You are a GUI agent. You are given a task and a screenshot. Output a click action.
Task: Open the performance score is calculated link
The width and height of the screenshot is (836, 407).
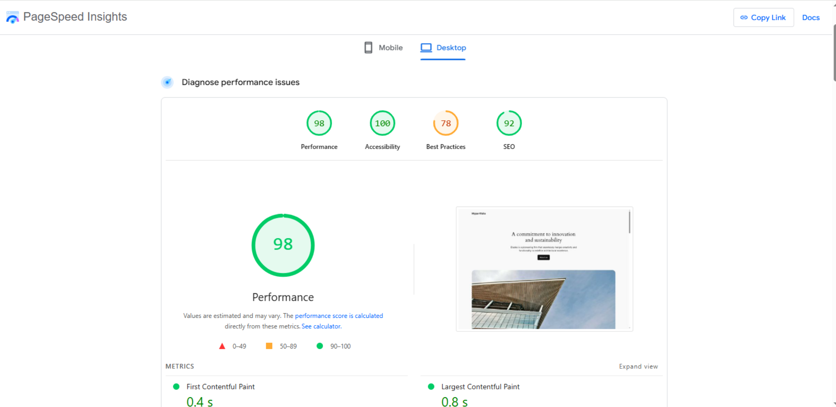[339, 316]
